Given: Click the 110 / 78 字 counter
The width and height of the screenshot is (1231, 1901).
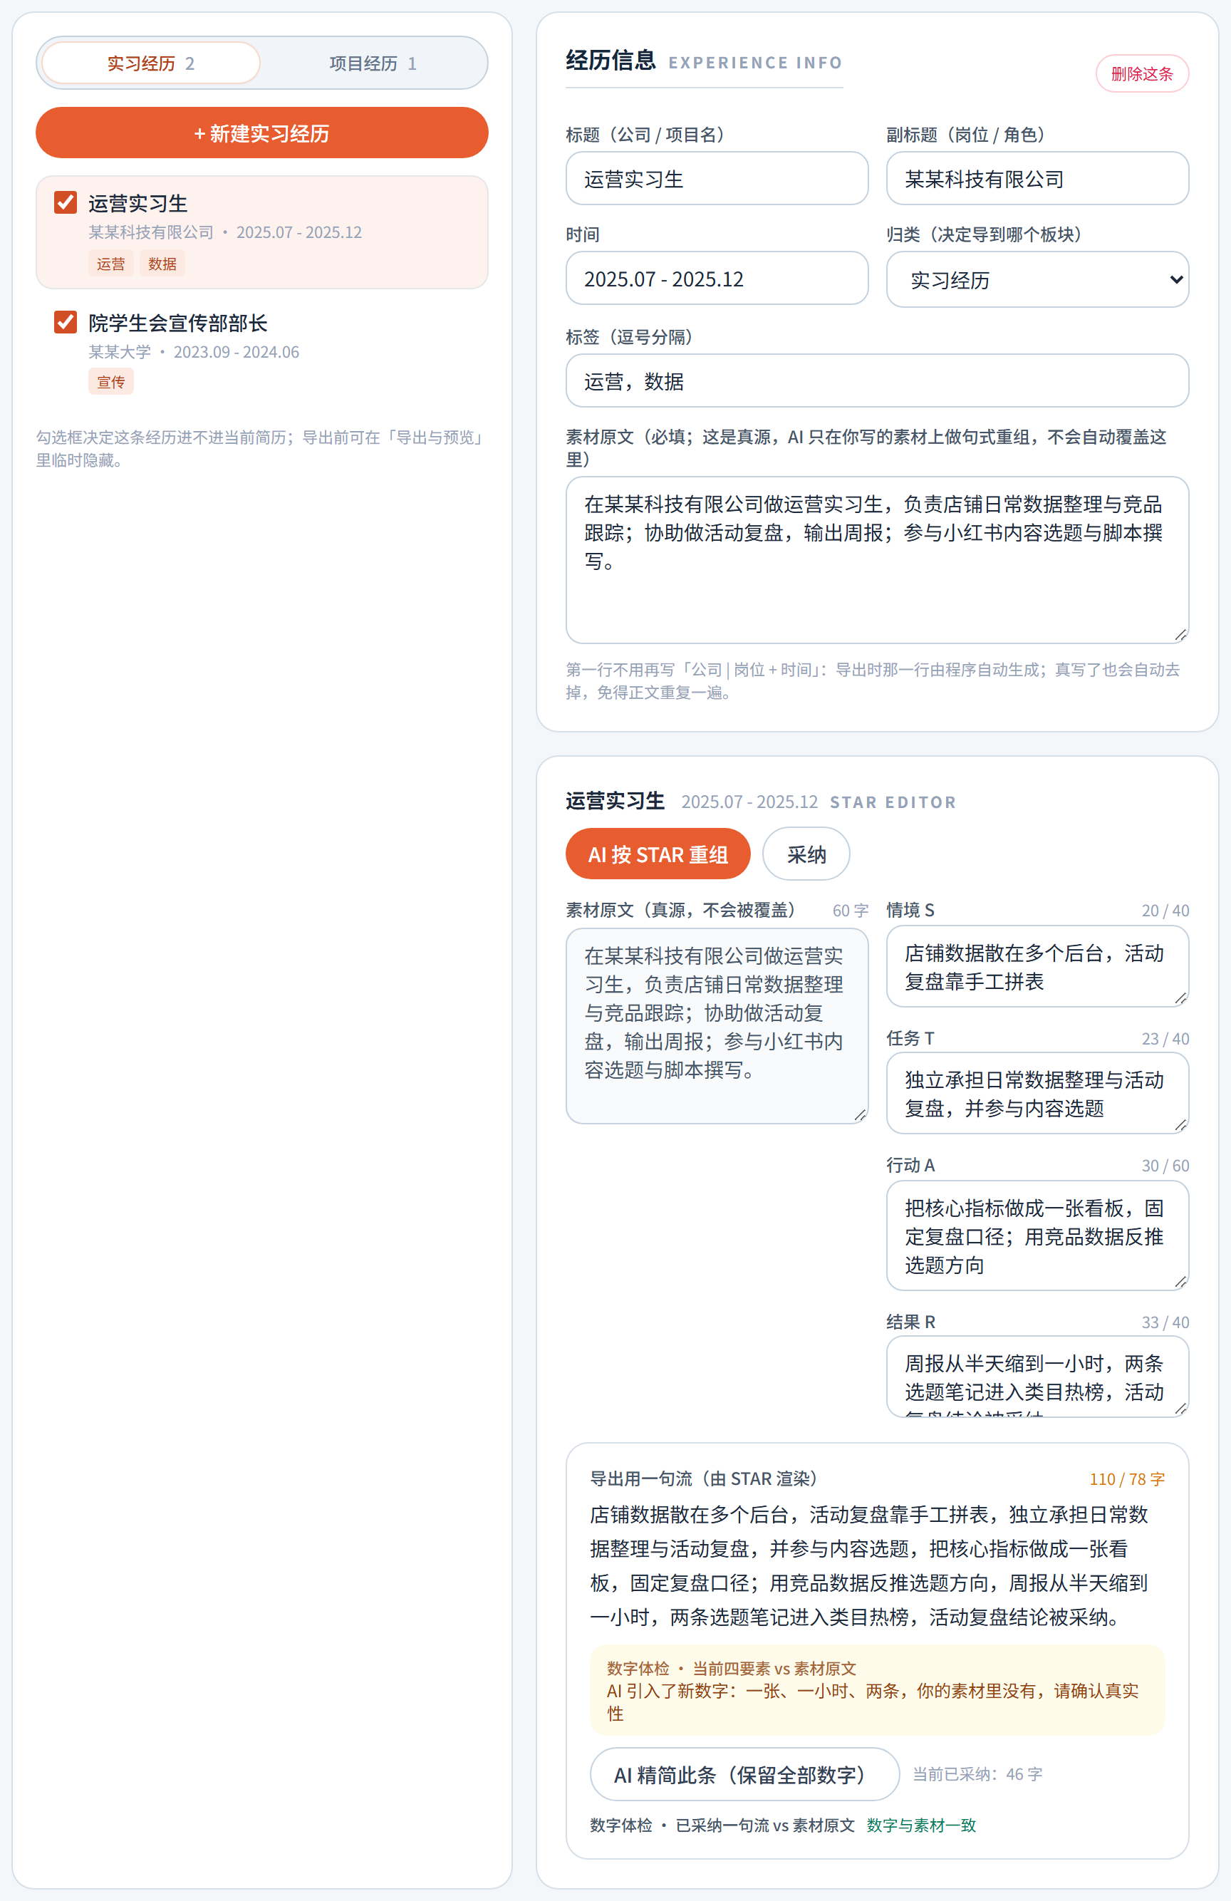Looking at the screenshot, I should point(1126,1479).
